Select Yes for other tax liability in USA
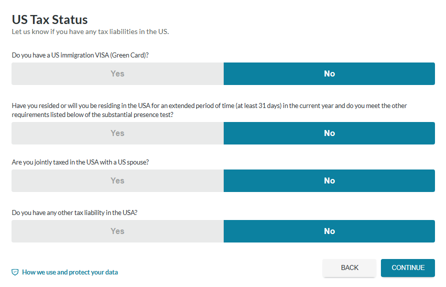The image size is (446, 287). (118, 231)
